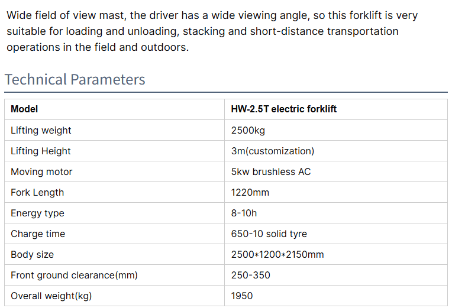Select the Charge time label
The image size is (452, 308).
pos(38,234)
